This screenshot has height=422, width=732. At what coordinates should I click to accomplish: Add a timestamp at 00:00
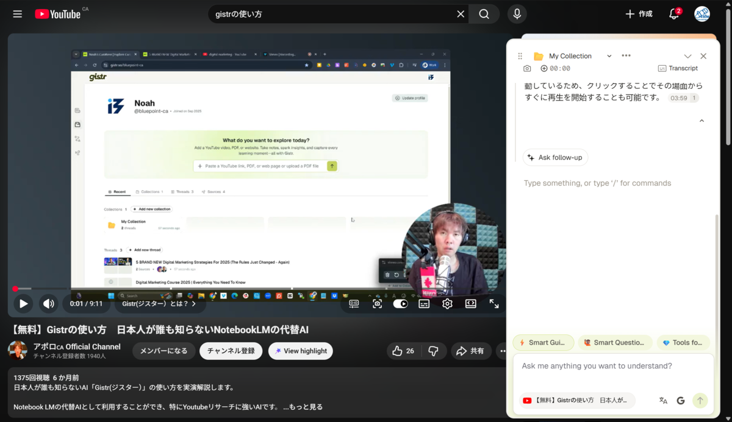pos(555,68)
